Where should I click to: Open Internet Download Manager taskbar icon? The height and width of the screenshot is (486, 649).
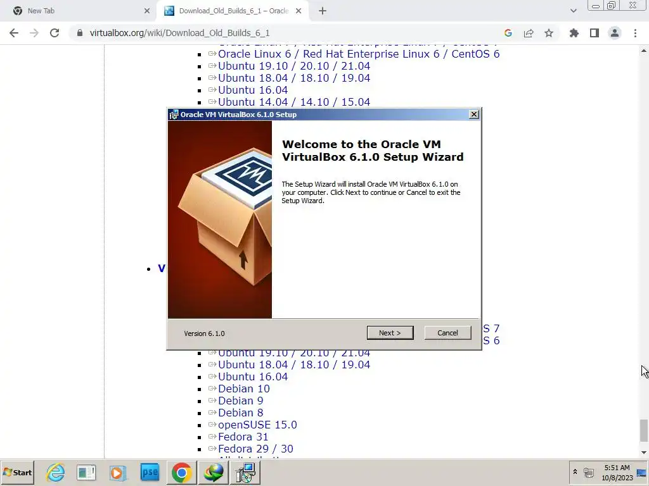(213, 472)
